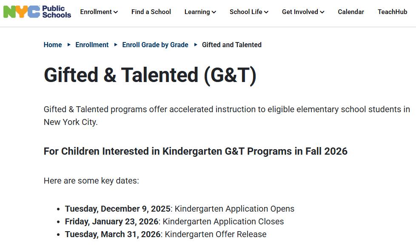Viewport: 416px width, 252px height.
Task: Click the January 23, 2026 application closes item
Action: (174, 221)
